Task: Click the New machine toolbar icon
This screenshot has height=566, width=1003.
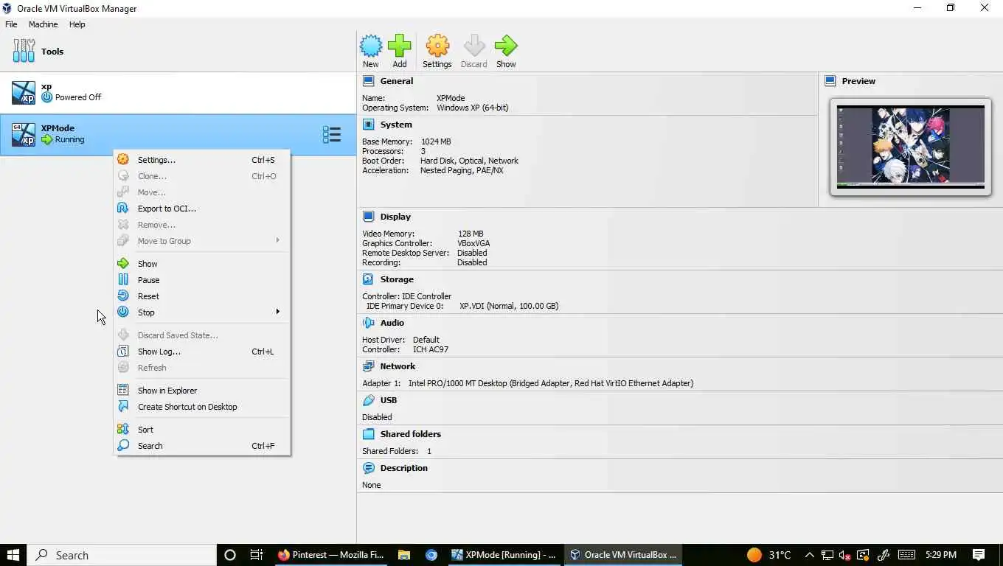Action: click(x=371, y=46)
